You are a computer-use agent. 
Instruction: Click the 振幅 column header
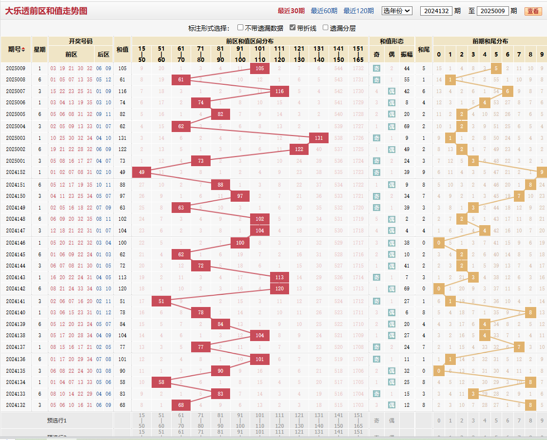(x=407, y=55)
